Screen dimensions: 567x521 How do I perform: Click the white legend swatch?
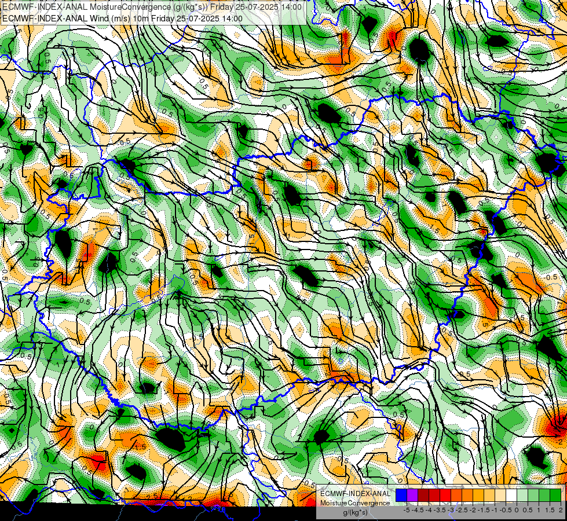pyautogui.click(x=511, y=496)
